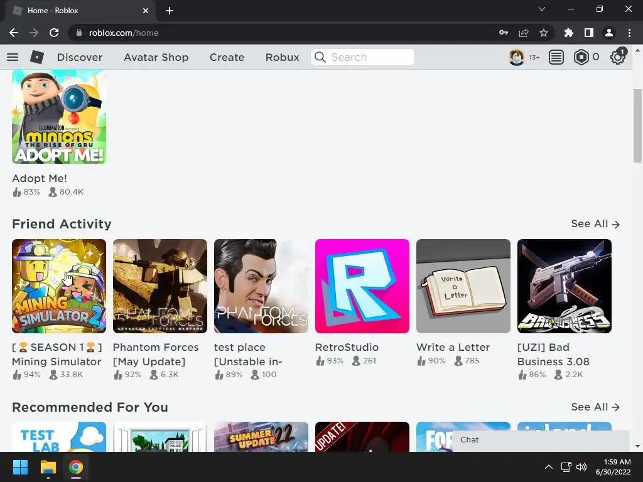Click the search magnifier icon
Image resolution: width=643 pixels, height=482 pixels.
[x=320, y=57]
